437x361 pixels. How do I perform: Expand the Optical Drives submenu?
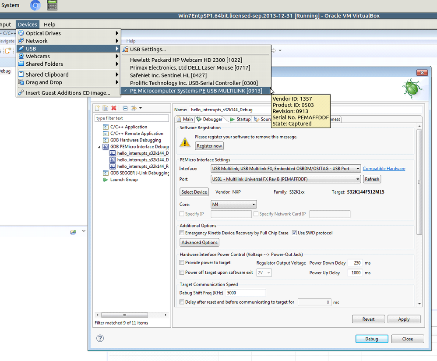(117, 33)
